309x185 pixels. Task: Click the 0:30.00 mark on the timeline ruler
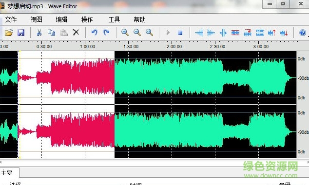coord(44,47)
